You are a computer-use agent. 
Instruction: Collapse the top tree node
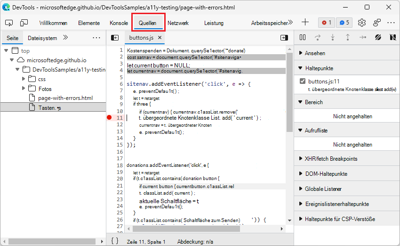coord(6,50)
